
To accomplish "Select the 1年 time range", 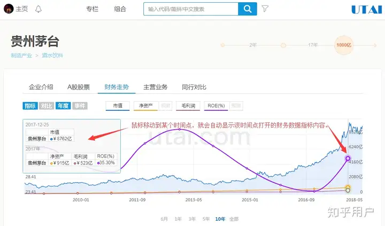I will coord(178,219).
